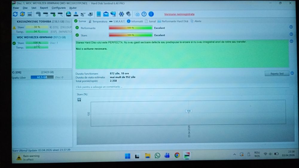Click the 62,5 GB free space bar
Image resolution: width=299 pixels, height=168 pixels.
(x=42, y=77)
